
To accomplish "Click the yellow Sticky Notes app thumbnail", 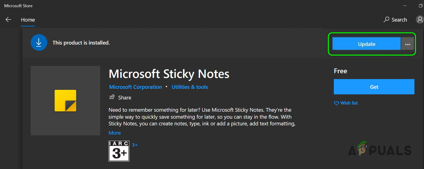I will tap(65, 100).
